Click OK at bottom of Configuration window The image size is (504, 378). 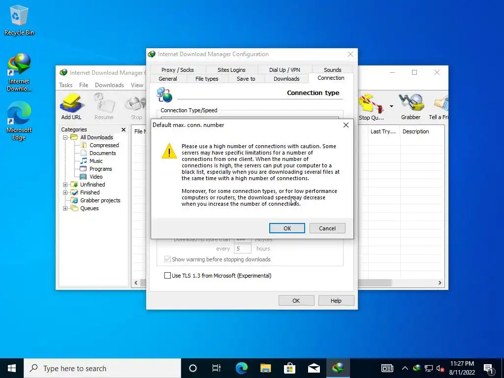point(296,301)
